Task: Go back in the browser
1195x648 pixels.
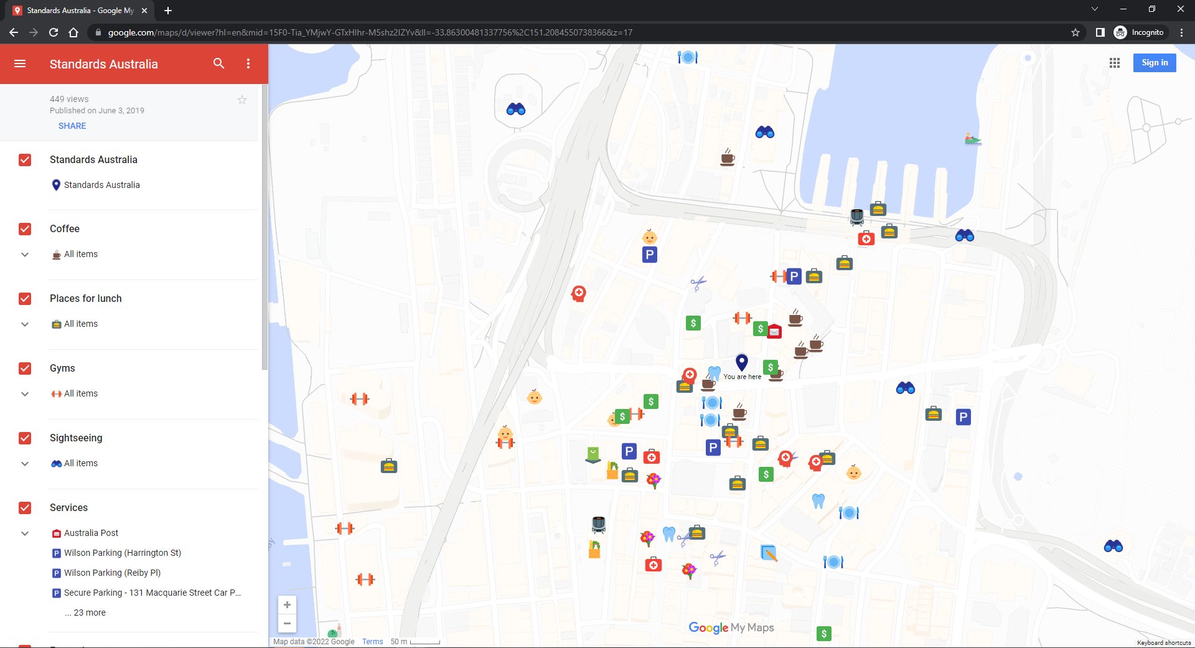Action: 14,32
